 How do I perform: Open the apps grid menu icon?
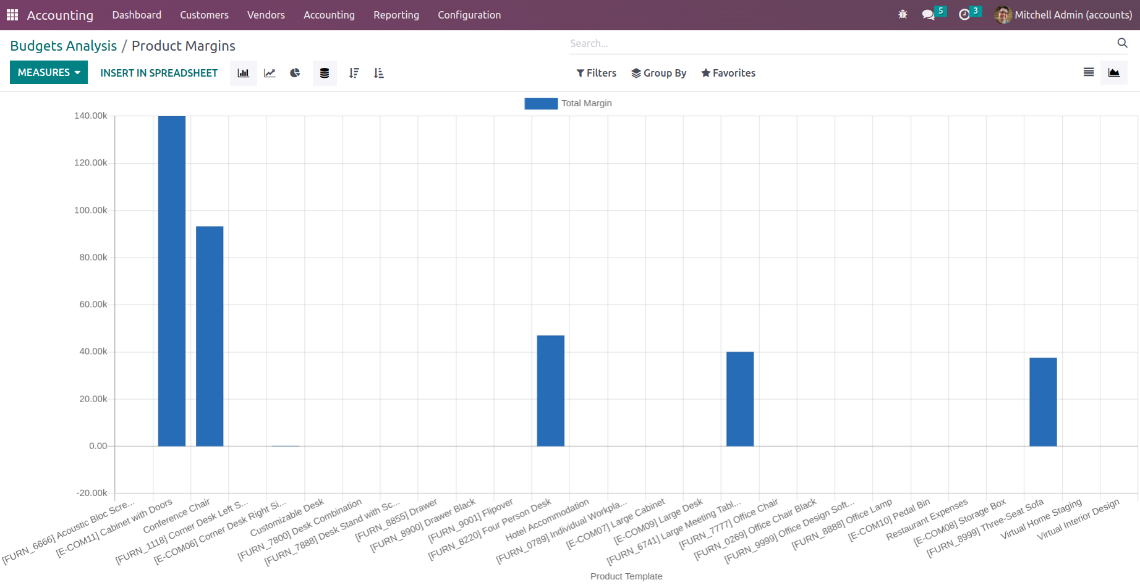[x=12, y=15]
